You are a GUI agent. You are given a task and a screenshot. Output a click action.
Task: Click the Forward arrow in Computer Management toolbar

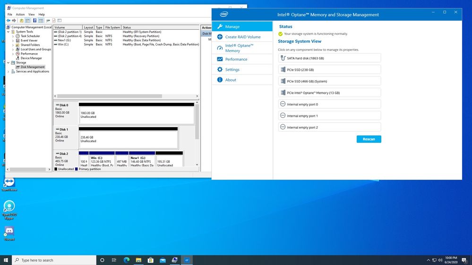[14, 20]
